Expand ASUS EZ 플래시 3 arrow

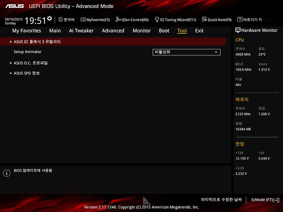click(x=11, y=42)
